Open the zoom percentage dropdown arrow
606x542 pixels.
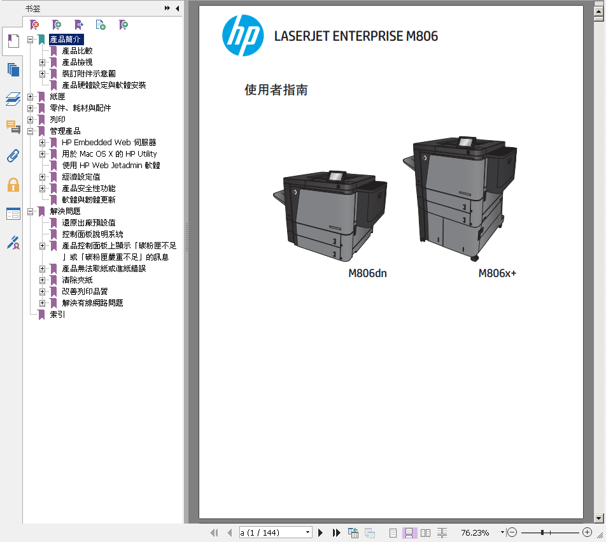point(502,532)
